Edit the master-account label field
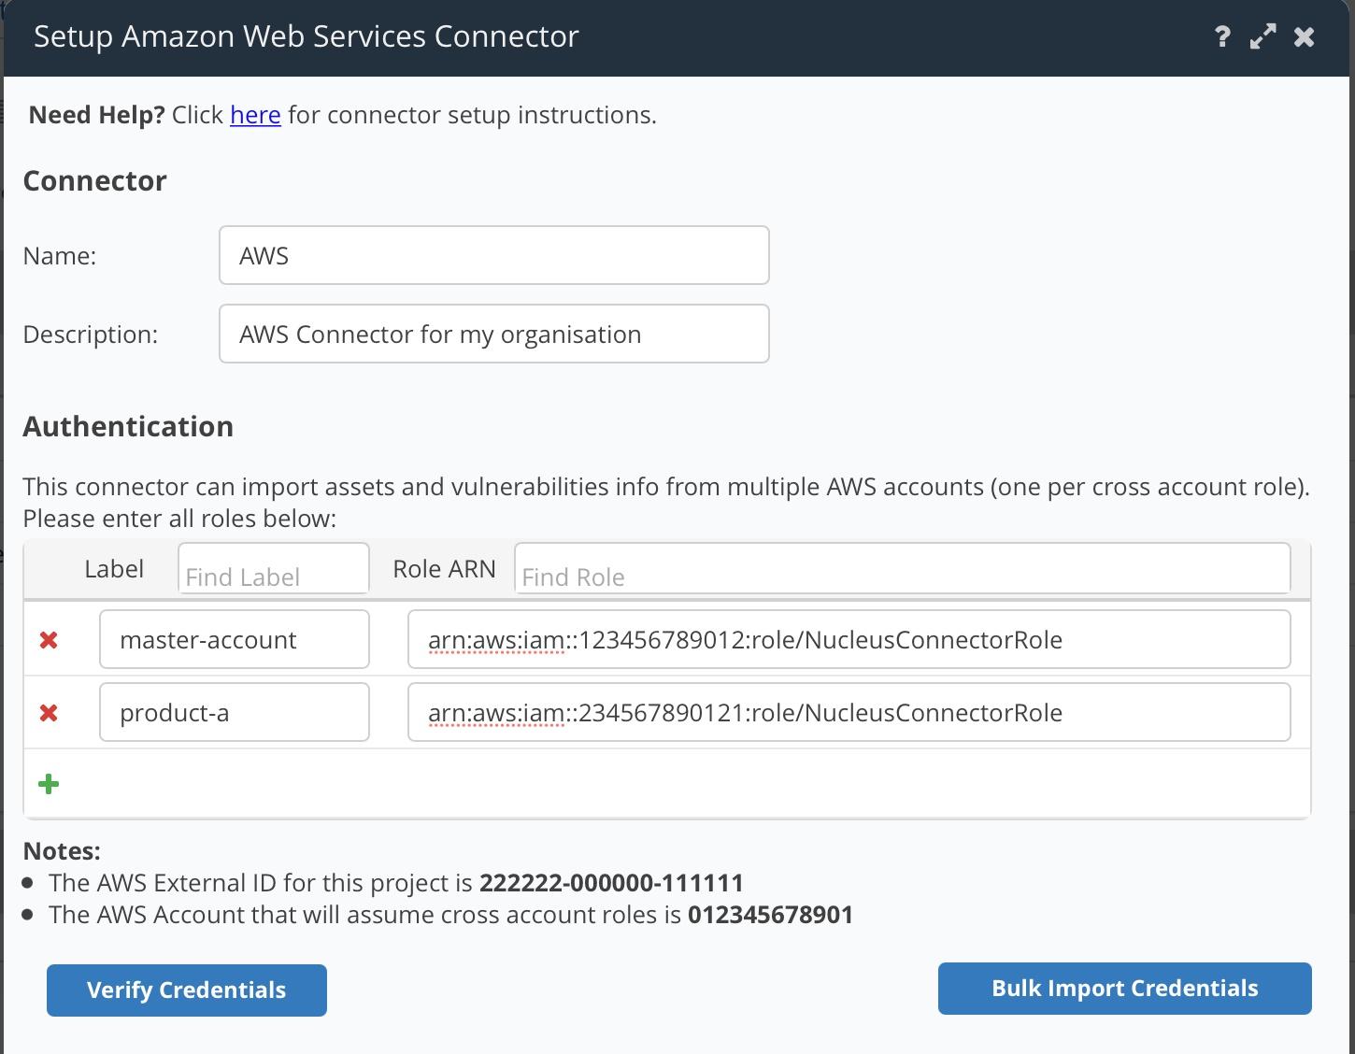Image resolution: width=1355 pixels, height=1054 pixels. coord(235,639)
